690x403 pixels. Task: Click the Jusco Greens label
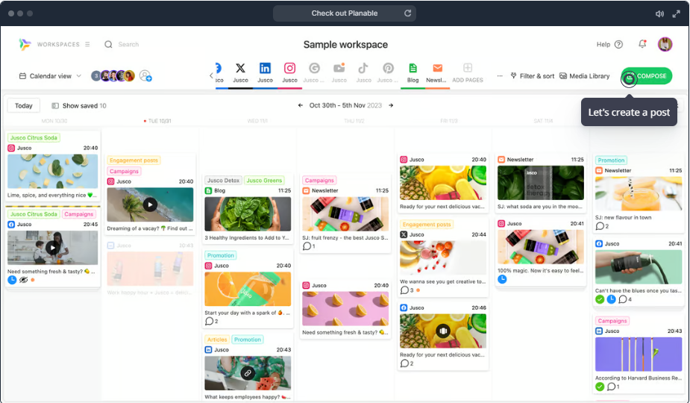[264, 180]
